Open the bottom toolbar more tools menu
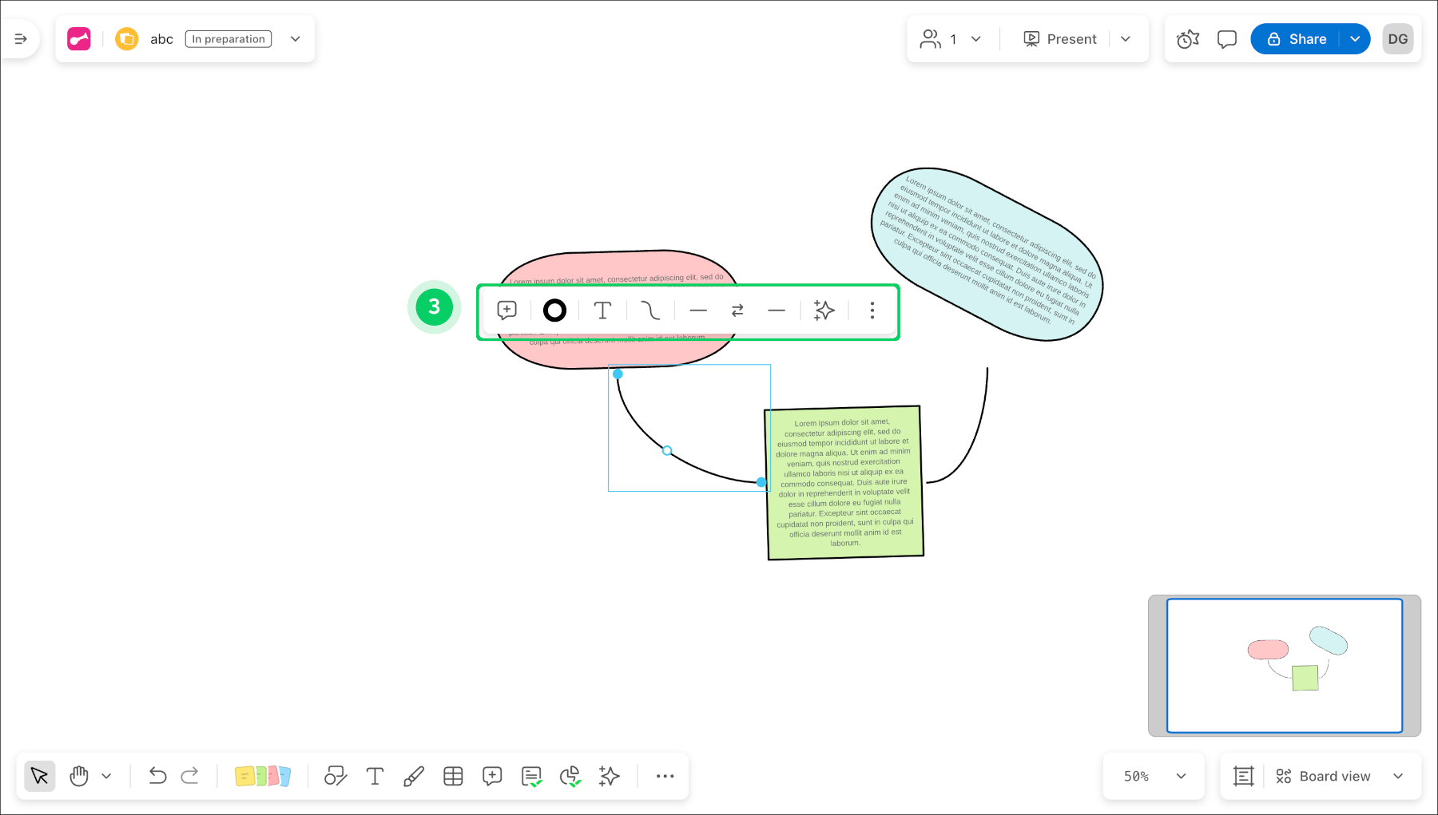The image size is (1438, 815). point(665,776)
